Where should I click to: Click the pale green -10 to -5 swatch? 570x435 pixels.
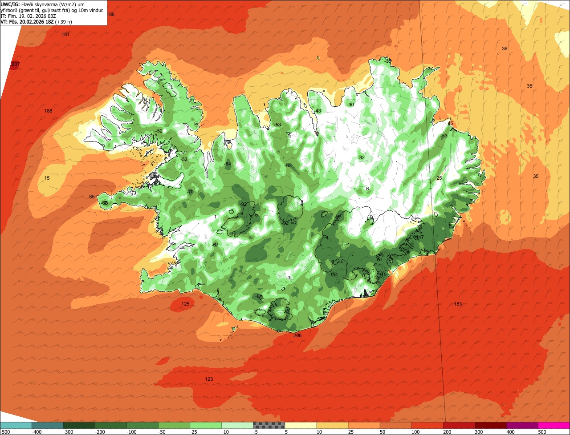point(237,425)
